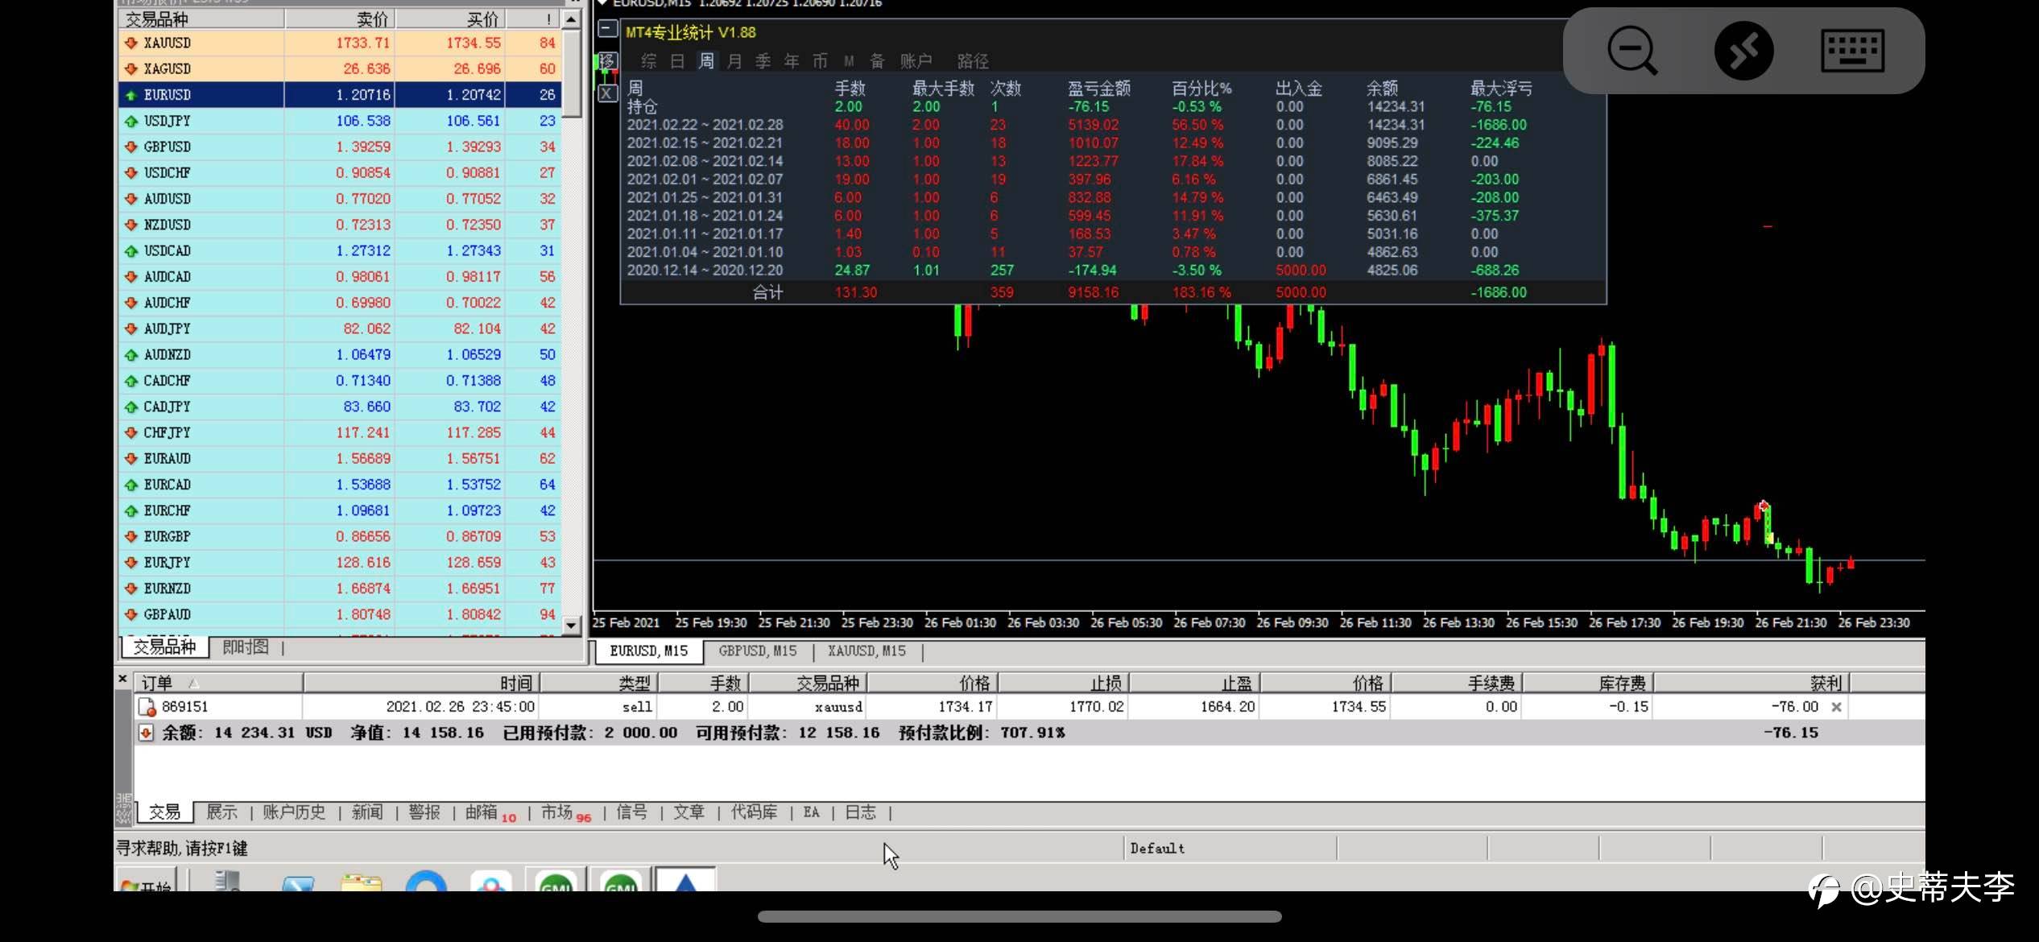
Task: Collapse the MT4 statistics panel with the minus button
Action: [x=608, y=30]
